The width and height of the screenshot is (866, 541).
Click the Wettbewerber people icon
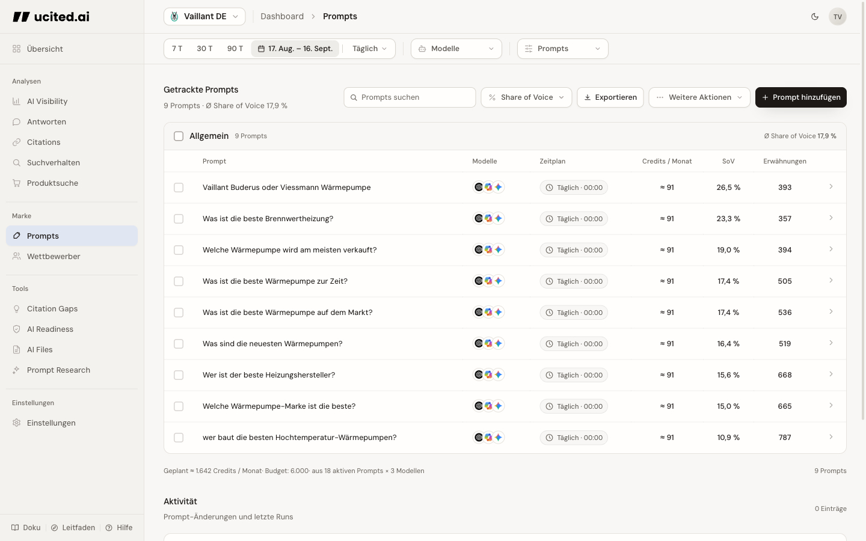(16, 257)
